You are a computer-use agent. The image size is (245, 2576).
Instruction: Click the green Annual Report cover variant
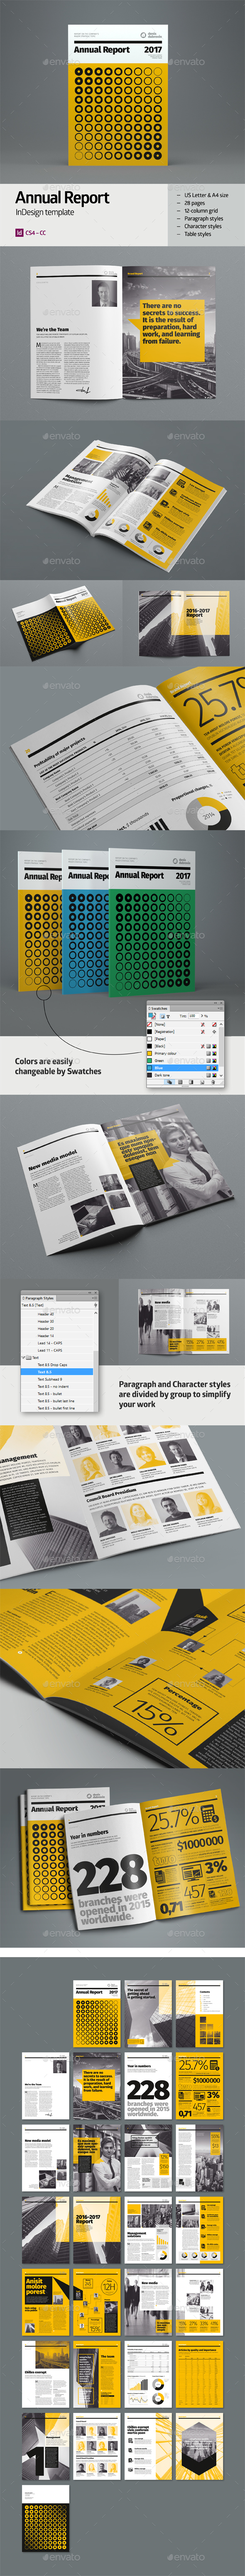click(152, 922)
